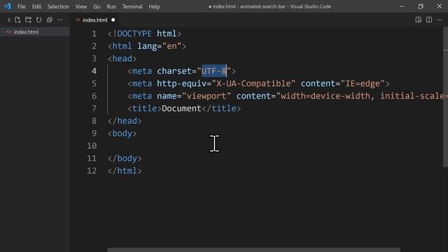Viewport: 448px width, 252px height.
Task: Click Document inside the title tag
Action: (181, 108)
